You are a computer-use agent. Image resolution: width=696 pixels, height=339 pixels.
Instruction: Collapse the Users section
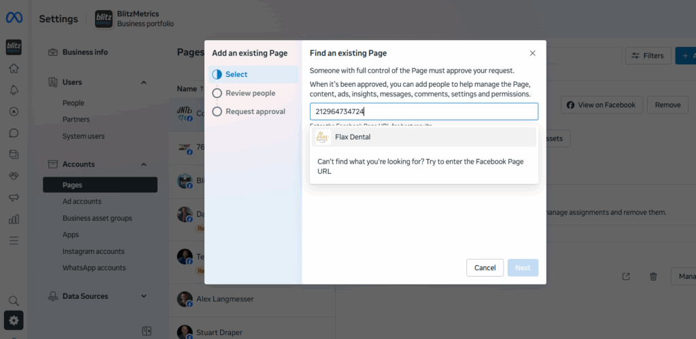coord(143,82)
